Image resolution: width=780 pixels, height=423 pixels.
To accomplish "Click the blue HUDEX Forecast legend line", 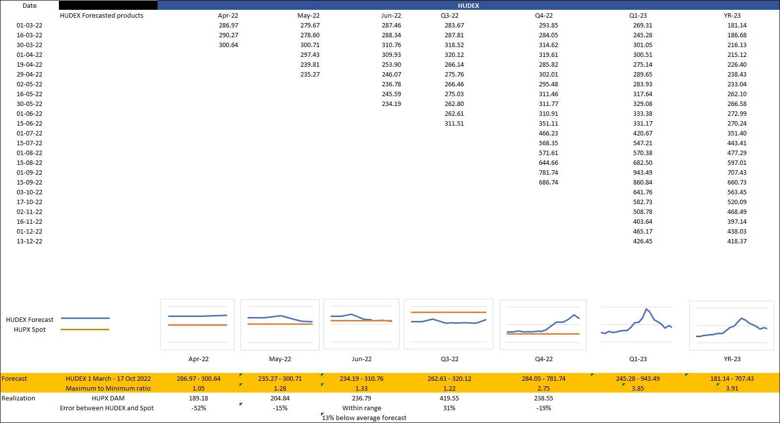I will pyautogui.click(x=85, y=318).
